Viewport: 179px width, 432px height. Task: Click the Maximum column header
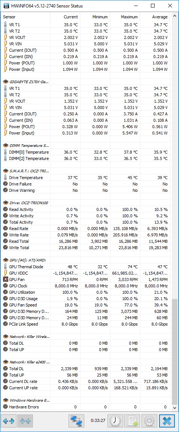pyautogui.click(x=125, y=17)
